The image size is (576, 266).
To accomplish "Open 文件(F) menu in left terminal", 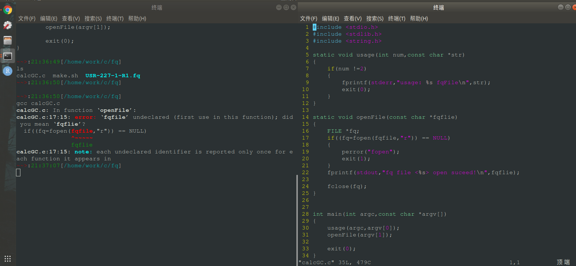I will (x=27, y=19).
